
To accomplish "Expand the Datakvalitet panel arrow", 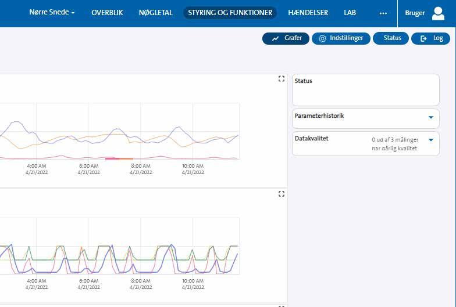I will tap(431, 140).
